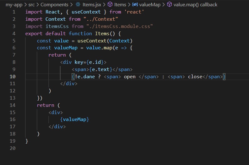
Task: Click line number 1 in gutter
Action: pos(14,12)
